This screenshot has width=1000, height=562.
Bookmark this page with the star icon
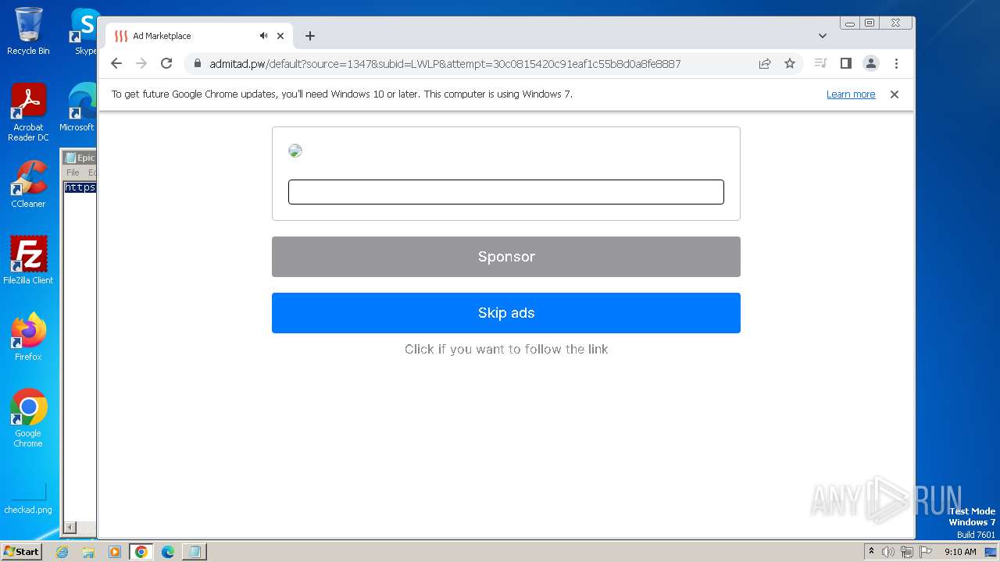790,64
